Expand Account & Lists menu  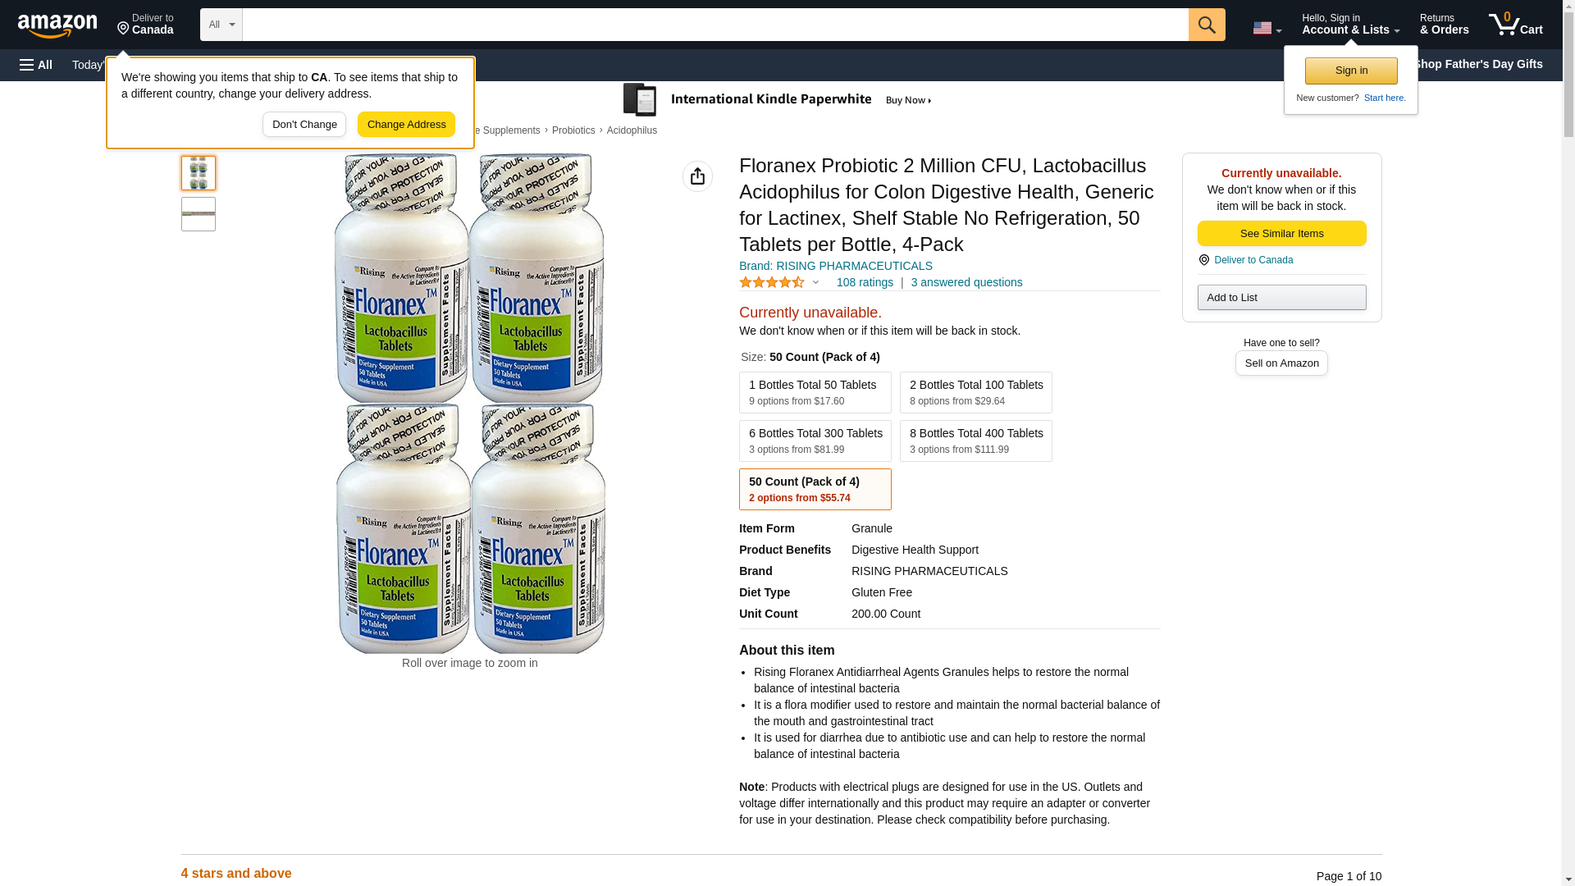tap(1350, 25)
